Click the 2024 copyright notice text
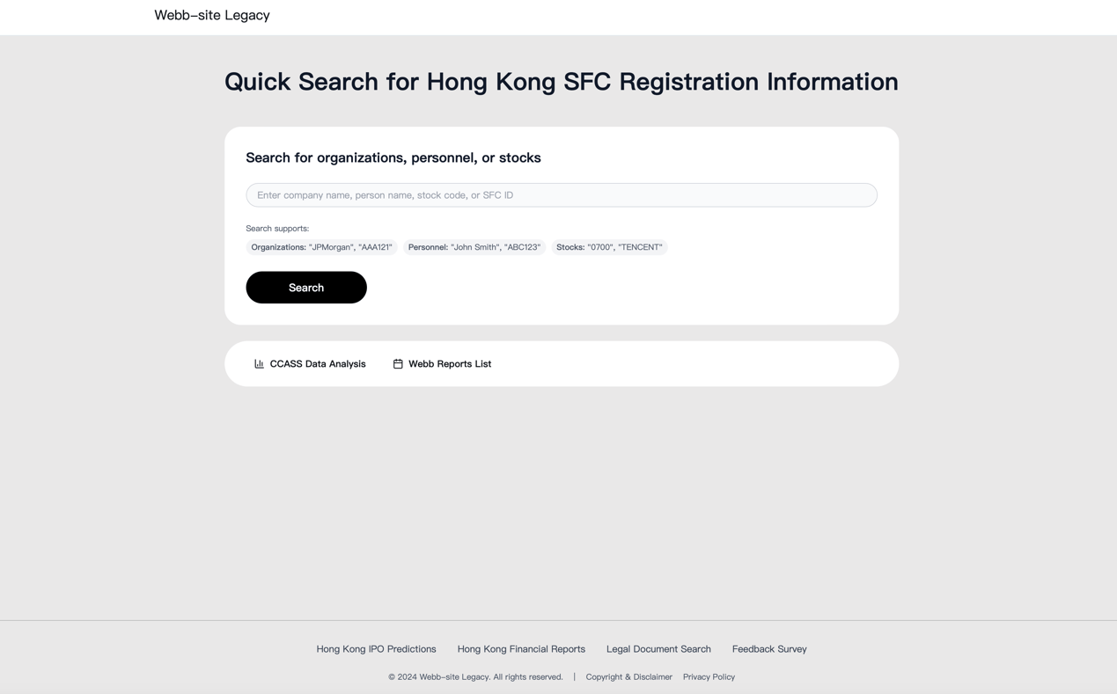Screen dimensions: 1117x694 point(475,677)
